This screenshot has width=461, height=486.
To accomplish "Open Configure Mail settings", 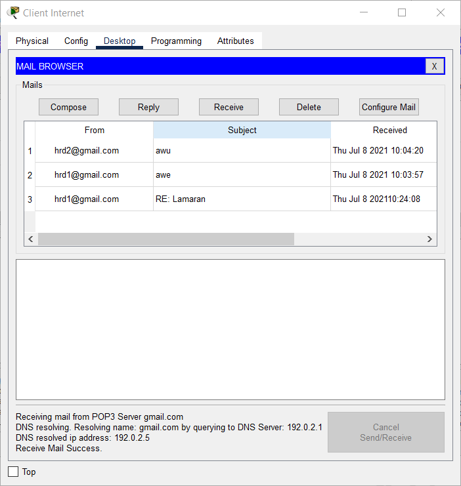I will click(389, 107).
